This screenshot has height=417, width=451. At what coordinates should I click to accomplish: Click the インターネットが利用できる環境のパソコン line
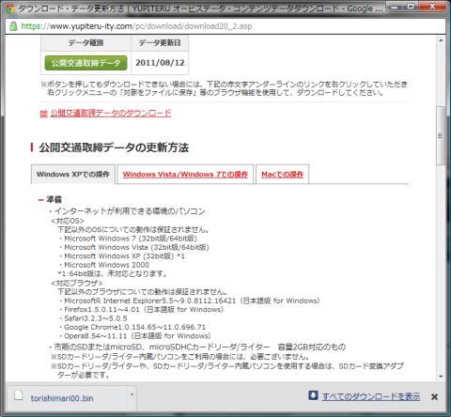[x=127, y=211]
